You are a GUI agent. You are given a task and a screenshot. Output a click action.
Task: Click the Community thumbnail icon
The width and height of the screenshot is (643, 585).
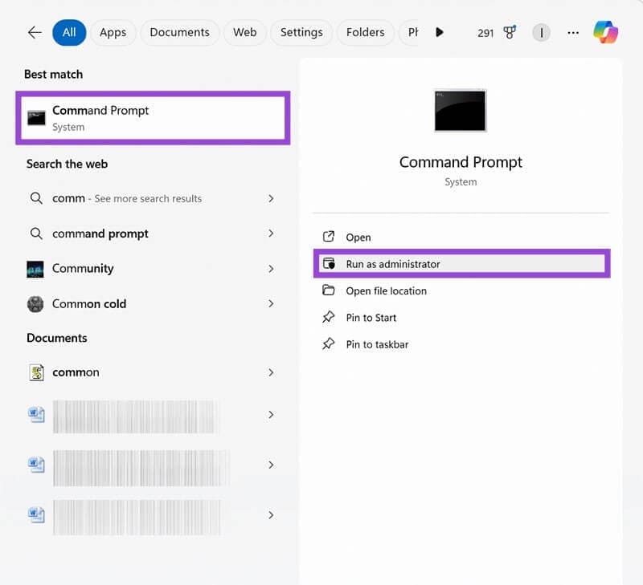tap(35, 269)
